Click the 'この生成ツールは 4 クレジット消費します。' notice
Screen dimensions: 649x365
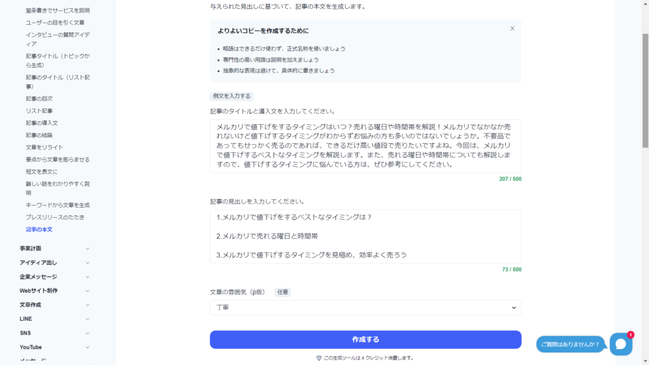[369, 358]
